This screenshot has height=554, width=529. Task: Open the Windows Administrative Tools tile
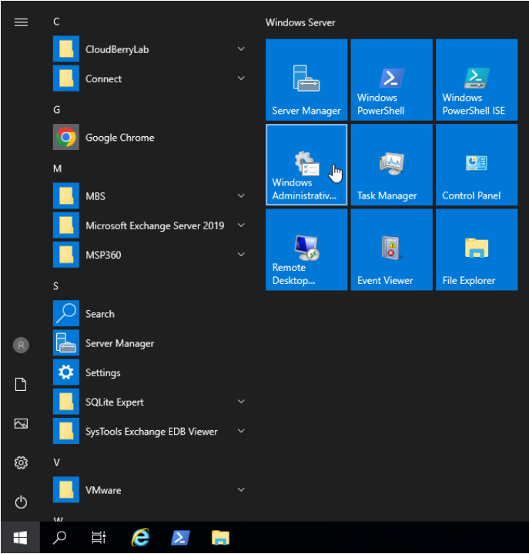[306, 165]
